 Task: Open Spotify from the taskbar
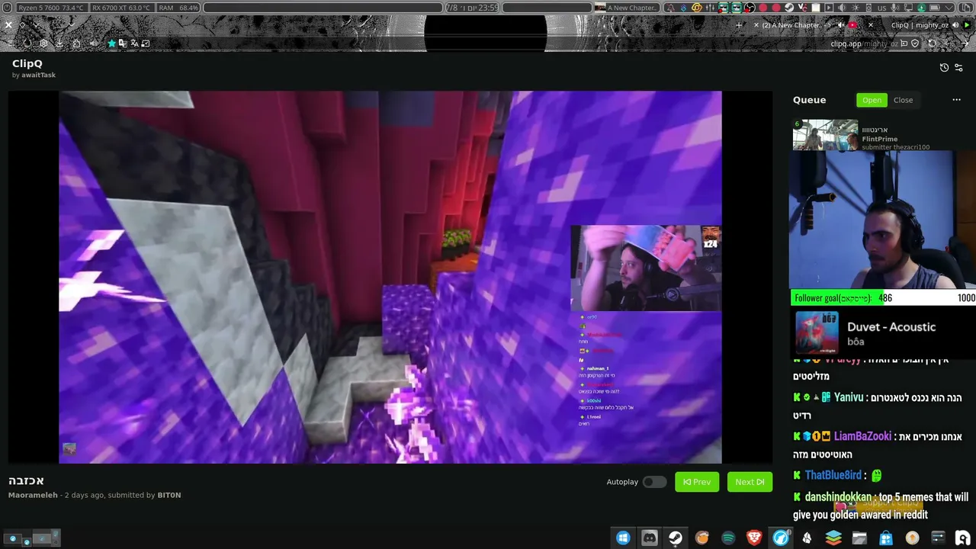(728, 538)
